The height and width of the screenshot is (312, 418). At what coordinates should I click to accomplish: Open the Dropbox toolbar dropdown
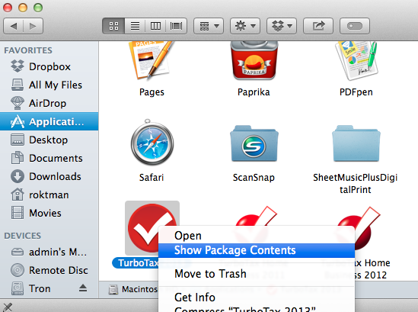tap(282, 26)
